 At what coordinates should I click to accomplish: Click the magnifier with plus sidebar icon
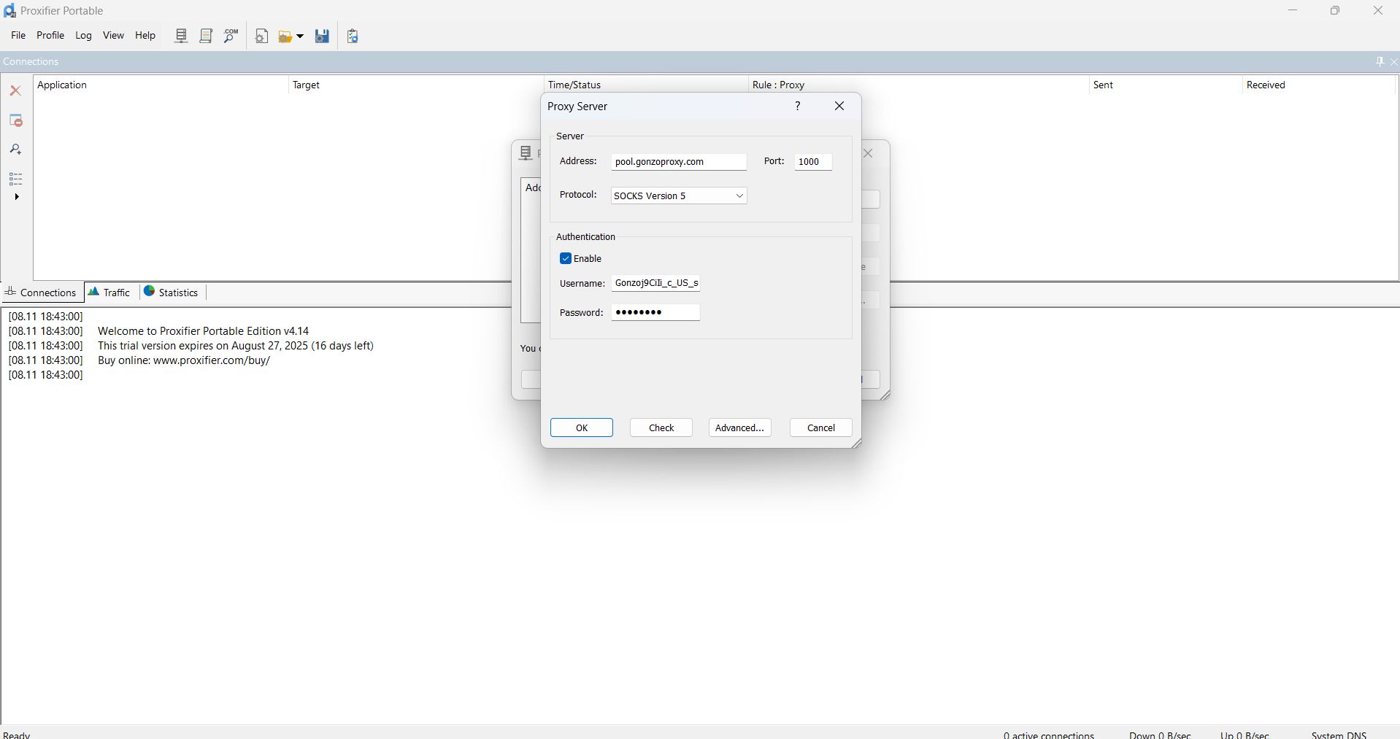(15, 150)
